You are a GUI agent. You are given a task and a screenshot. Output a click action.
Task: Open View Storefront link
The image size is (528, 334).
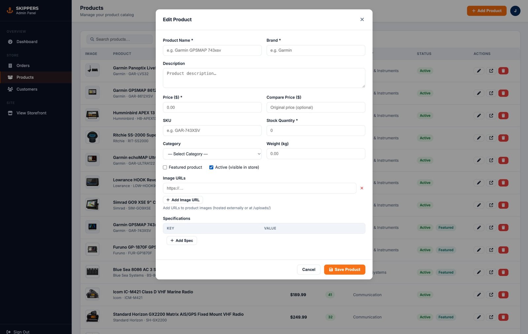coord(36,113)
